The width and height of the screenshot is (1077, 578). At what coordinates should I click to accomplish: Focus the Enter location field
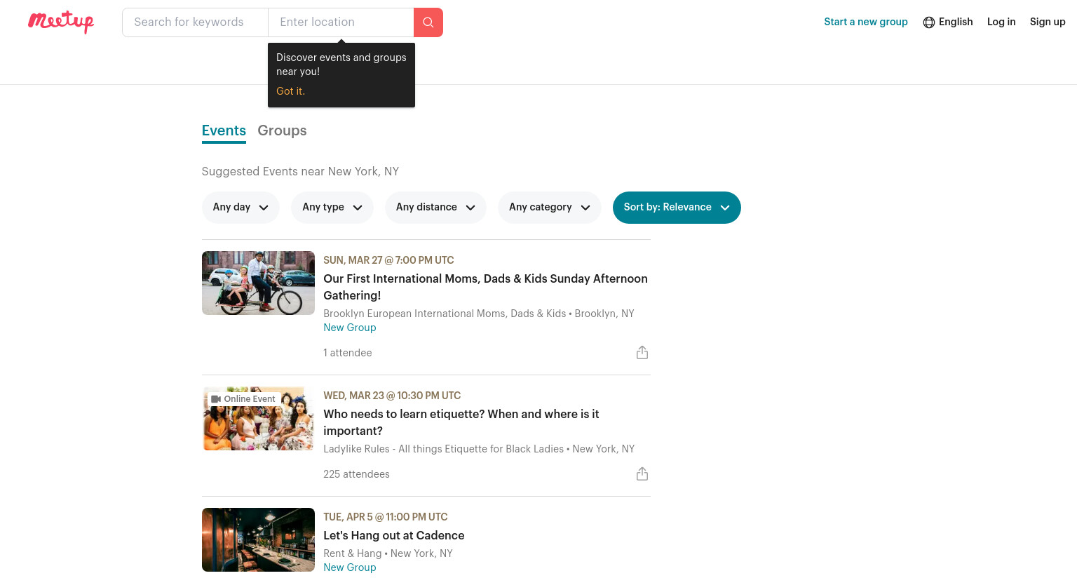click(341, 22)
